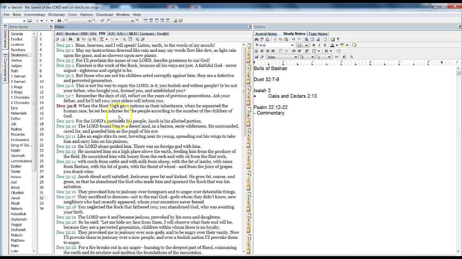This screenshot has height=259, width=462.
Task: Click the D layout icon in main toolbar
Action: 162,21
